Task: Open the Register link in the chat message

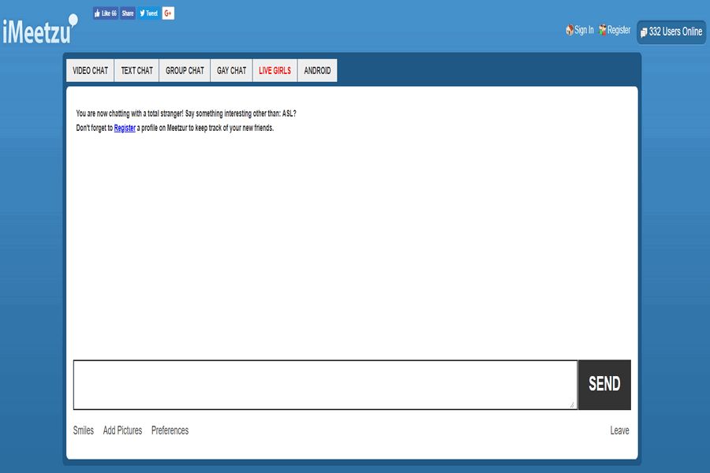Action: [x=124, y=126]
